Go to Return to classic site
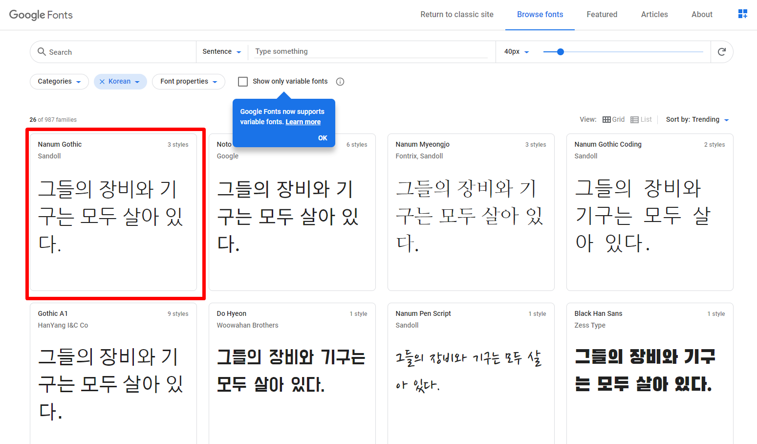 tap(457, 15)
